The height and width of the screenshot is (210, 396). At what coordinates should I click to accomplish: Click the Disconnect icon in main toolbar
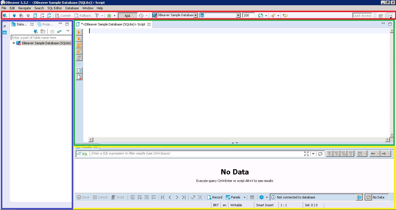tap(28, 16)
